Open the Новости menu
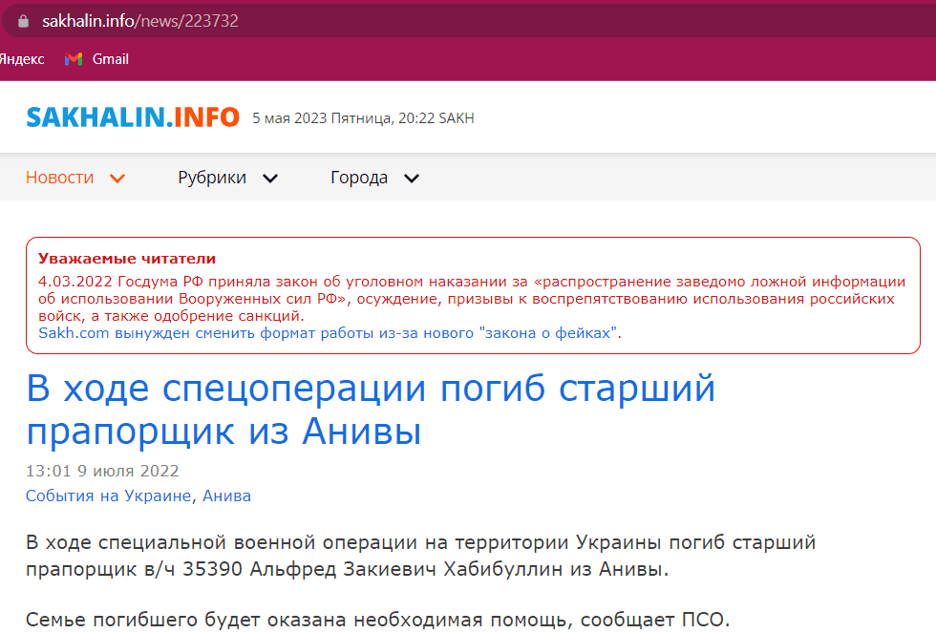The height and width of the screenshot is (633, 936). (59, 178)
